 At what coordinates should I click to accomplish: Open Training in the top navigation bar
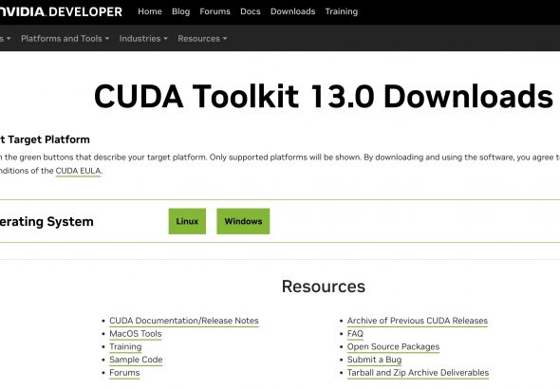[342, 11]
